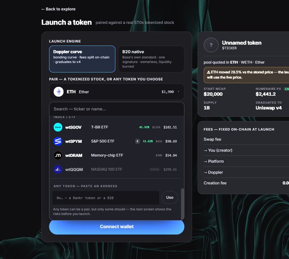Click the unnamed token question-mark avatar
289x259 pixels.
211,45
